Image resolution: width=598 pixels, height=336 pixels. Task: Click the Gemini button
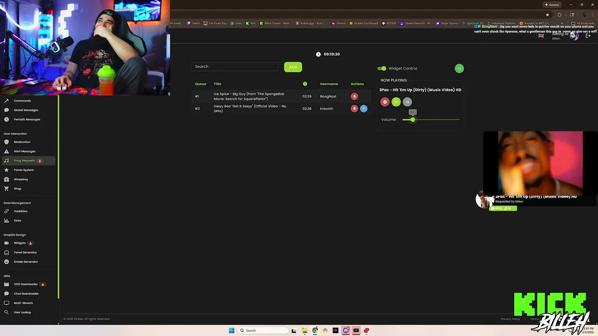click(x=552, y=5)
